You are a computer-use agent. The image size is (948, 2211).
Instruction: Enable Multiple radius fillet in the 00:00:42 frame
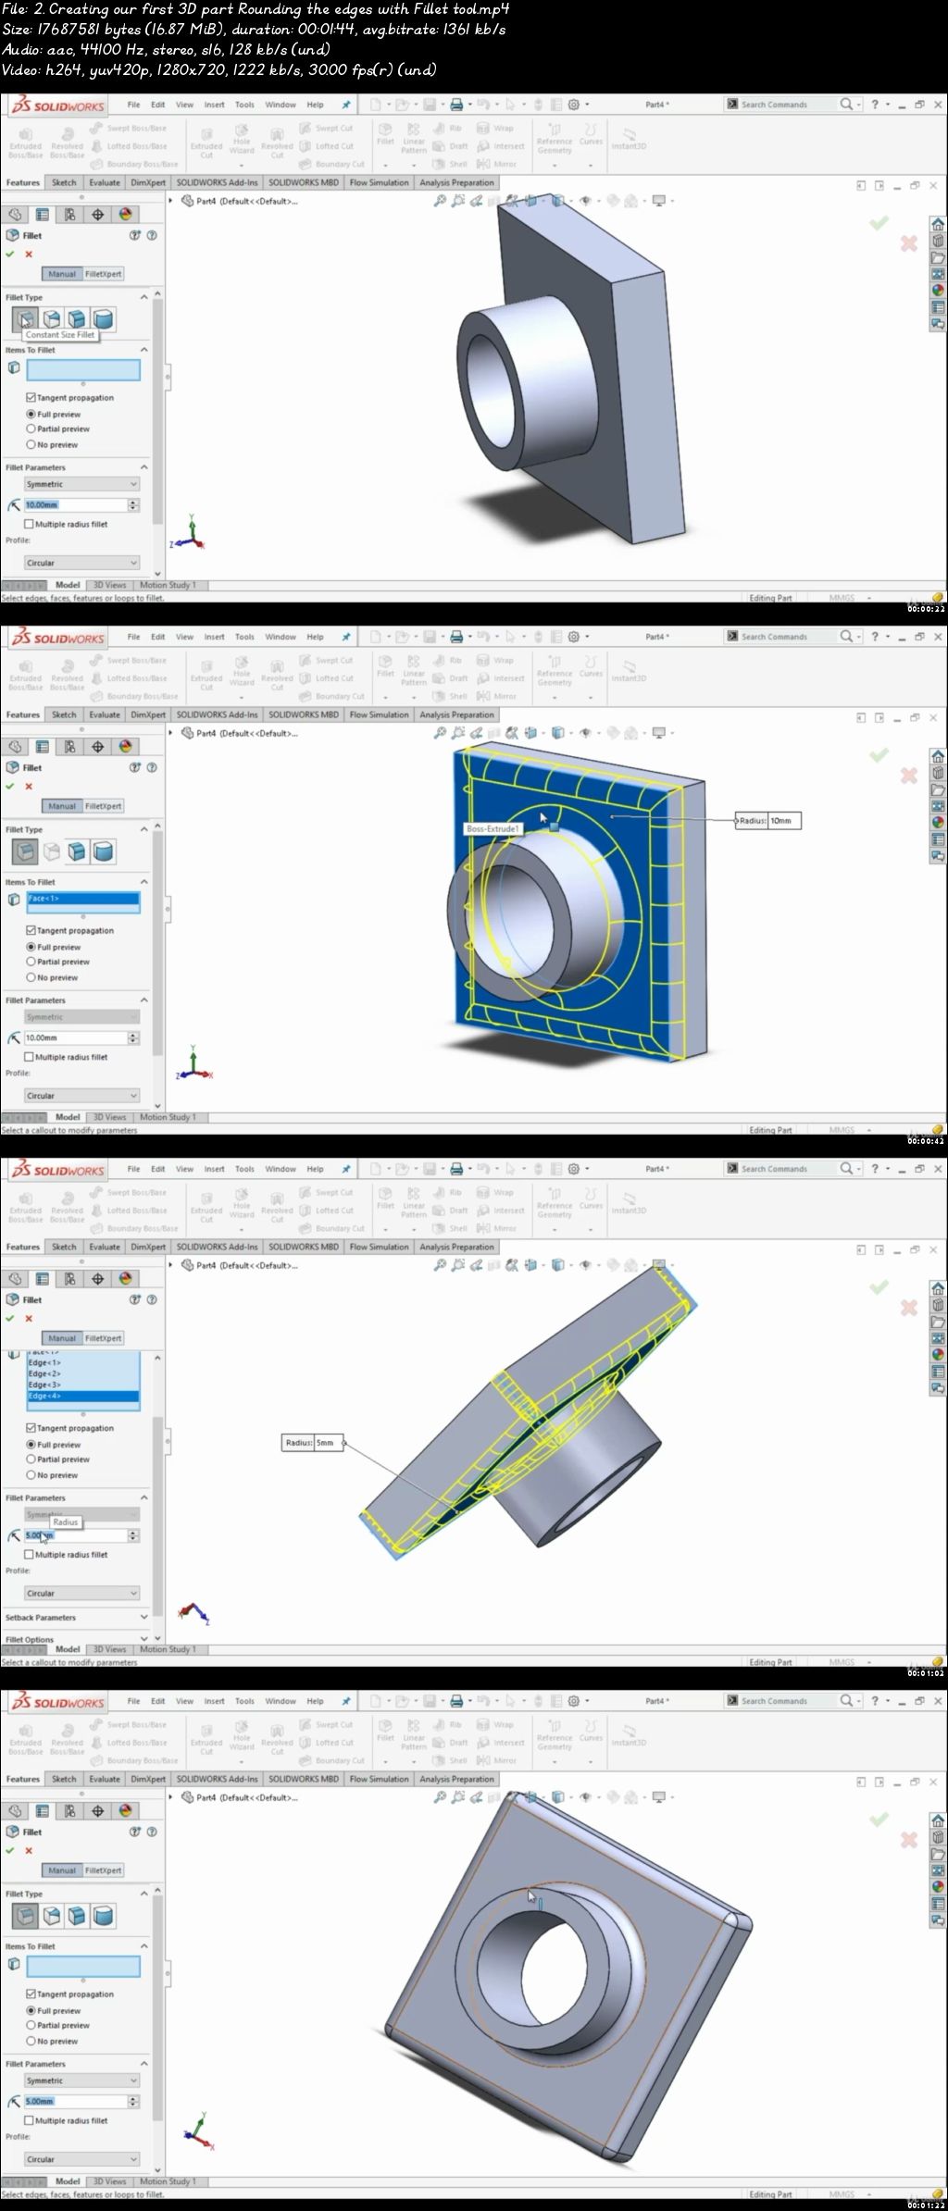[29, 1057]
